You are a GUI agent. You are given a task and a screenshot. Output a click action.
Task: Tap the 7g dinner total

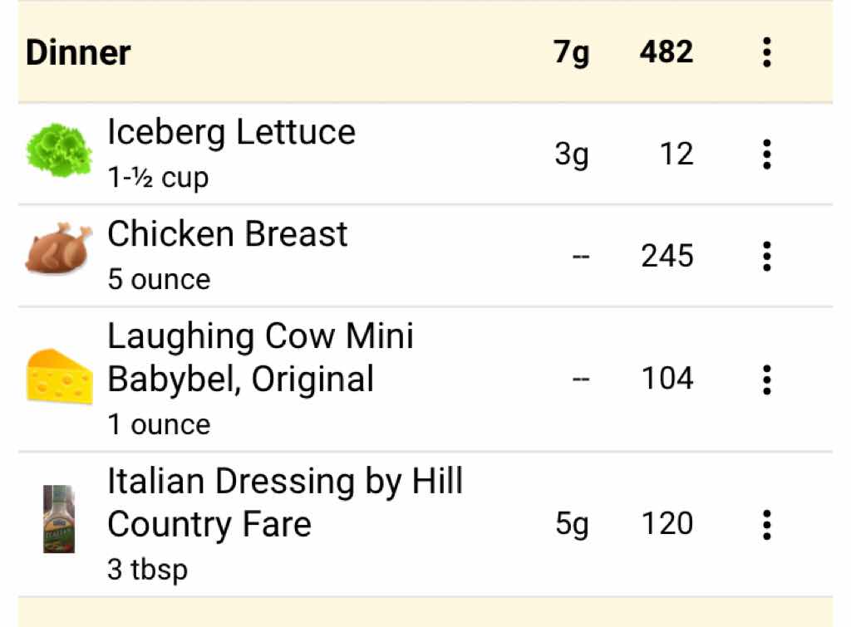(572, 53)
